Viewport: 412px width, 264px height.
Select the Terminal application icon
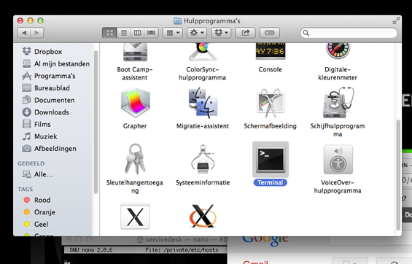tap(271, 160)
